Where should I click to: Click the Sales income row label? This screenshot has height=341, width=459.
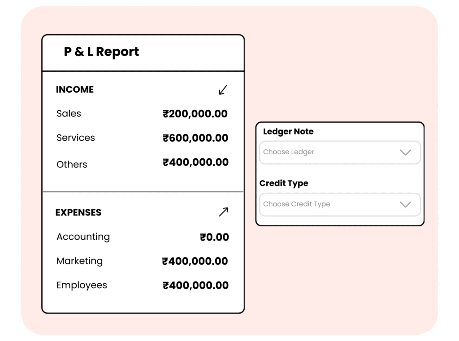[x=69, y=114]
